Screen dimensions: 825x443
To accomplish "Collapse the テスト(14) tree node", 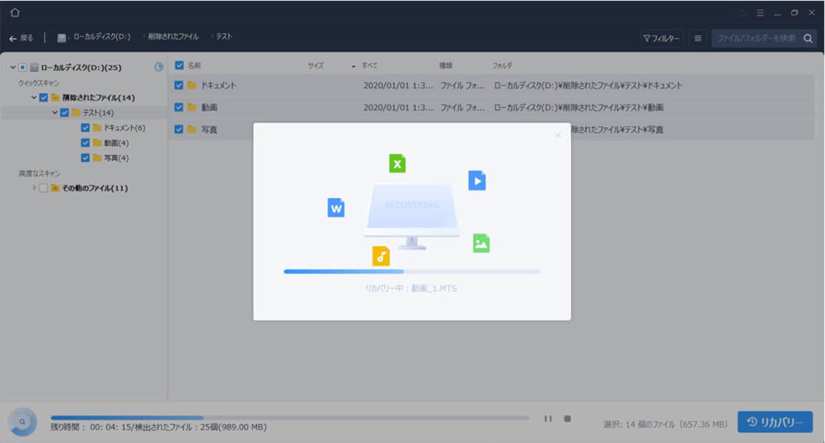I will coord(55,113).
